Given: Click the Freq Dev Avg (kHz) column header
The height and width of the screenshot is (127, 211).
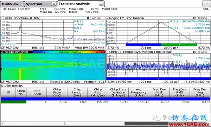Looking at the screenshot, I should click(x=200, y=93).
